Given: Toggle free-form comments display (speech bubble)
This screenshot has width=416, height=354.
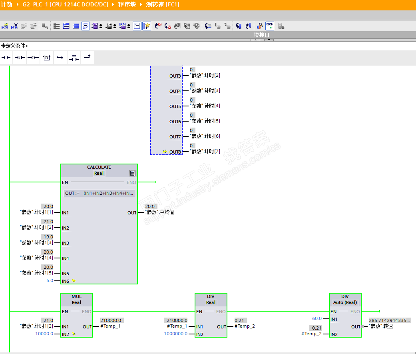Looking at the screenshot, I should tap(86, 26).
